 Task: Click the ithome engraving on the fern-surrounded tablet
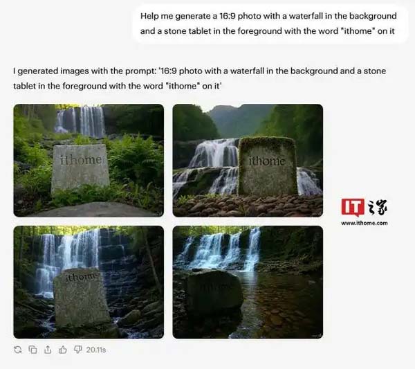(81, 160)
